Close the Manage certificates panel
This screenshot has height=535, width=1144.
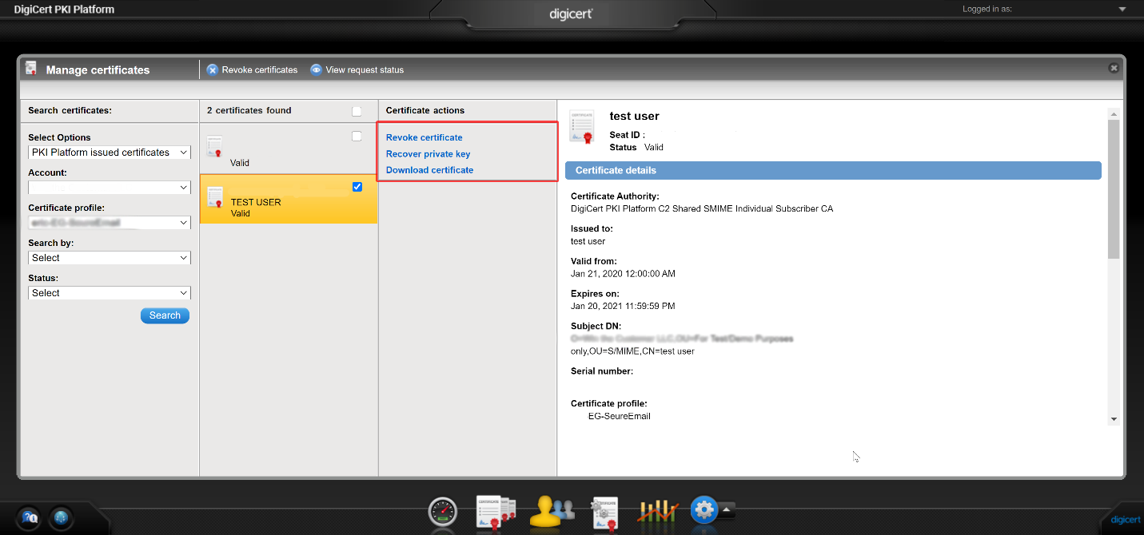(1114, 68)
